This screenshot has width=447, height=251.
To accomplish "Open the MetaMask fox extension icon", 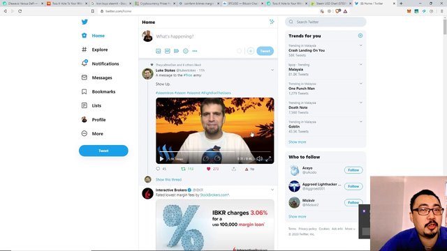I will 409,11.
